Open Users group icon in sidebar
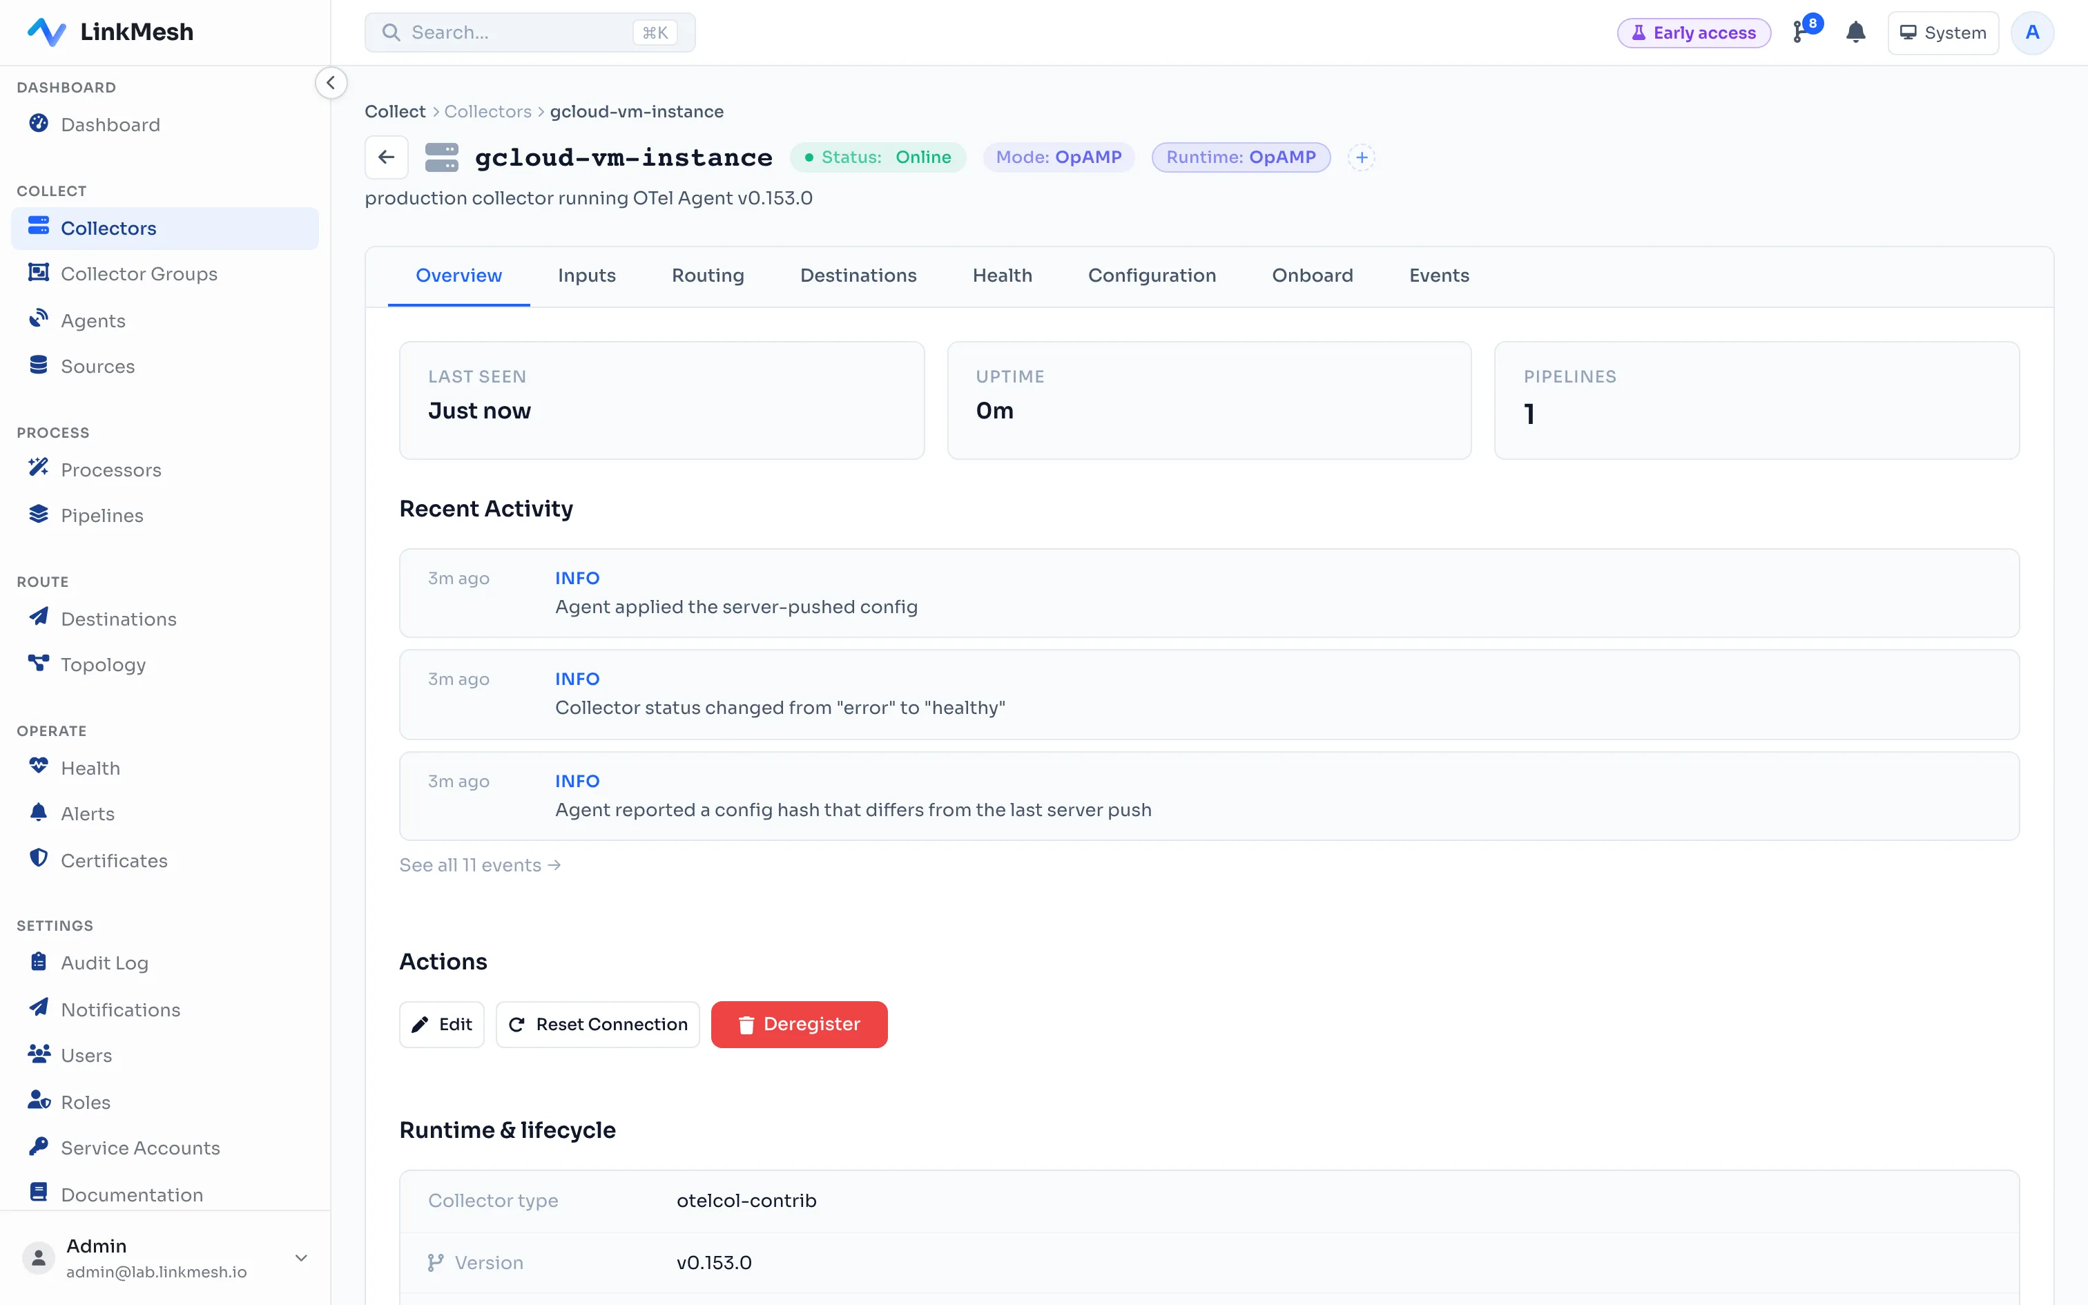This screenshot has height=1305, width=2088. pos(39,1054)
